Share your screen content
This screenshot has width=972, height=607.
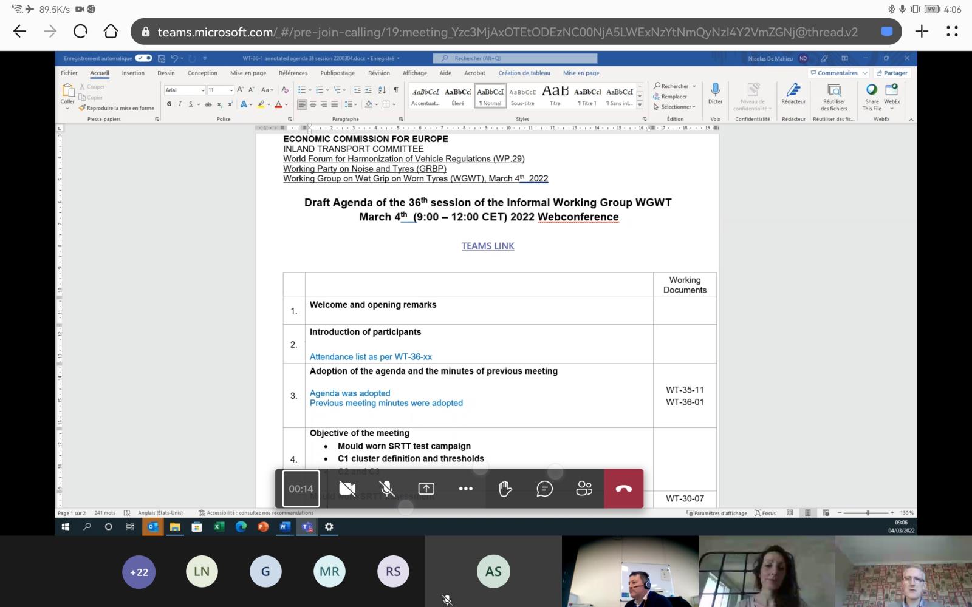coord(426,489)
